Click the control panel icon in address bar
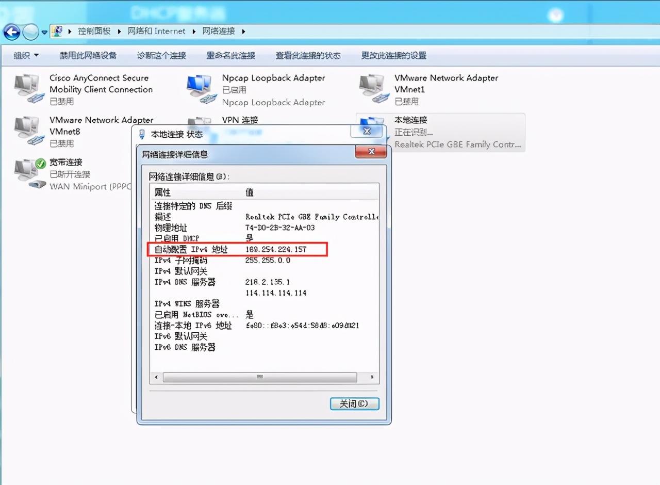The width and height of the screenshot is (660, 485). (58, 31)
